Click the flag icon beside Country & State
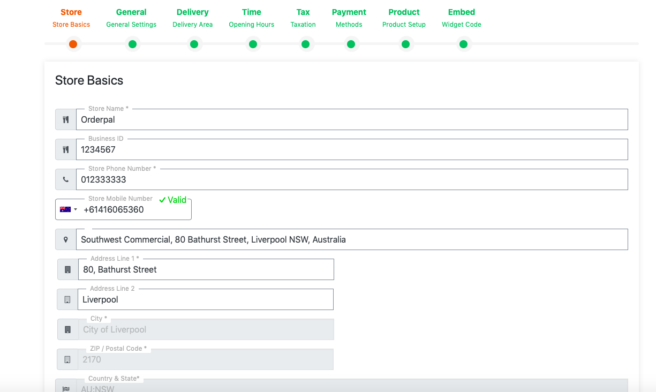Screen dimensions: 656x392 coord(66,388)
